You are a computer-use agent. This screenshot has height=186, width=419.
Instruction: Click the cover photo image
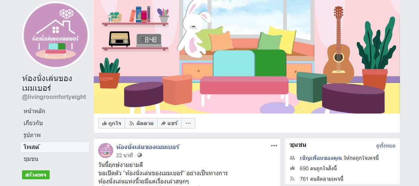[x=246, y=57]
